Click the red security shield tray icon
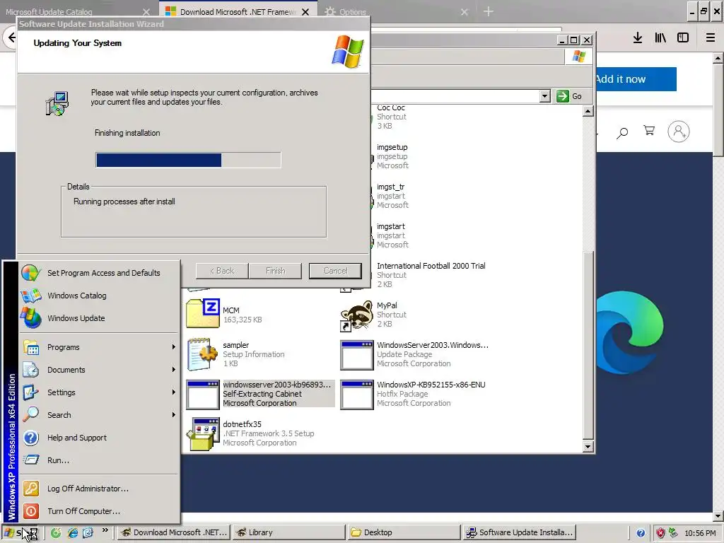This screenshot has width=724, height=543. [660, 533]
